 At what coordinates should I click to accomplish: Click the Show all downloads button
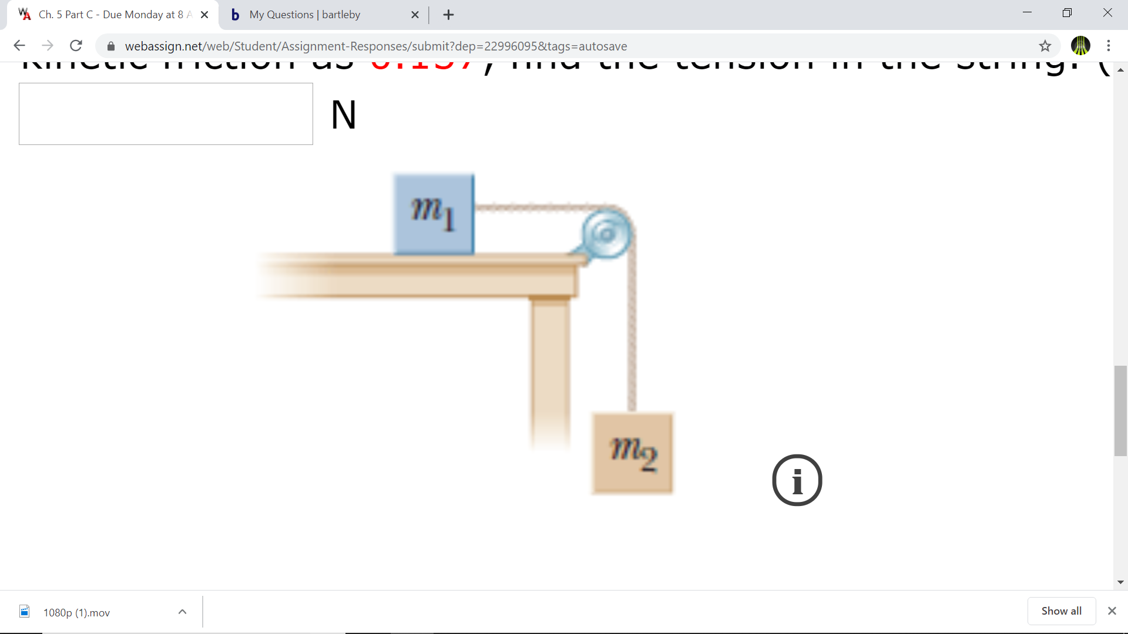pyautogui.click(x=1062, y=612)
